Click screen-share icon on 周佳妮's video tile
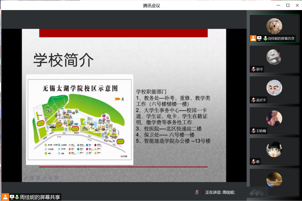 pyautogui.click(x=259, y=39)
